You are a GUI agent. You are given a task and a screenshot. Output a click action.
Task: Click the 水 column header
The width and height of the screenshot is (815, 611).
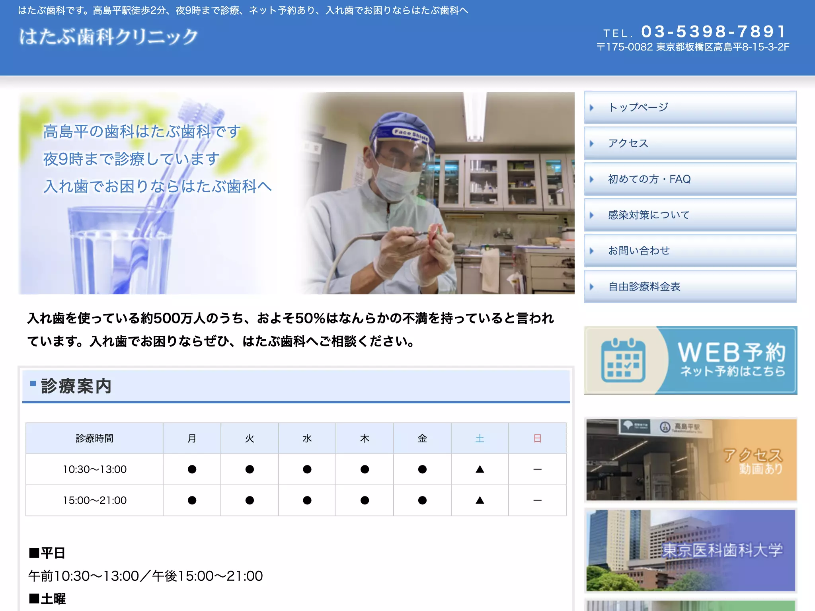coord(307,438)
